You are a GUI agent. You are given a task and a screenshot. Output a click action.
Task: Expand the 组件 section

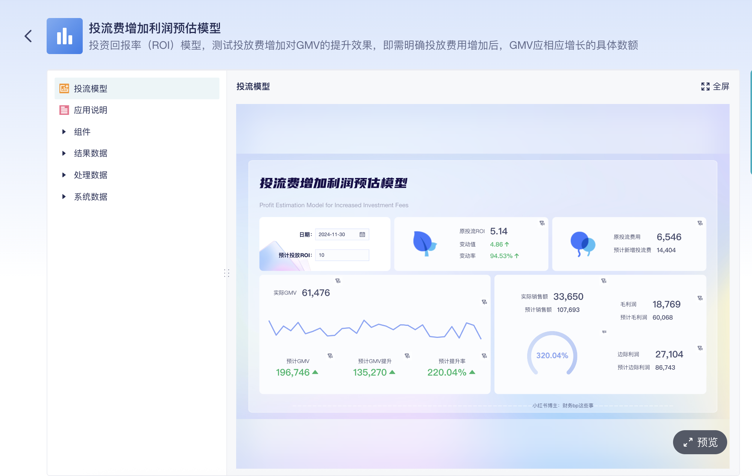(64, 131)
